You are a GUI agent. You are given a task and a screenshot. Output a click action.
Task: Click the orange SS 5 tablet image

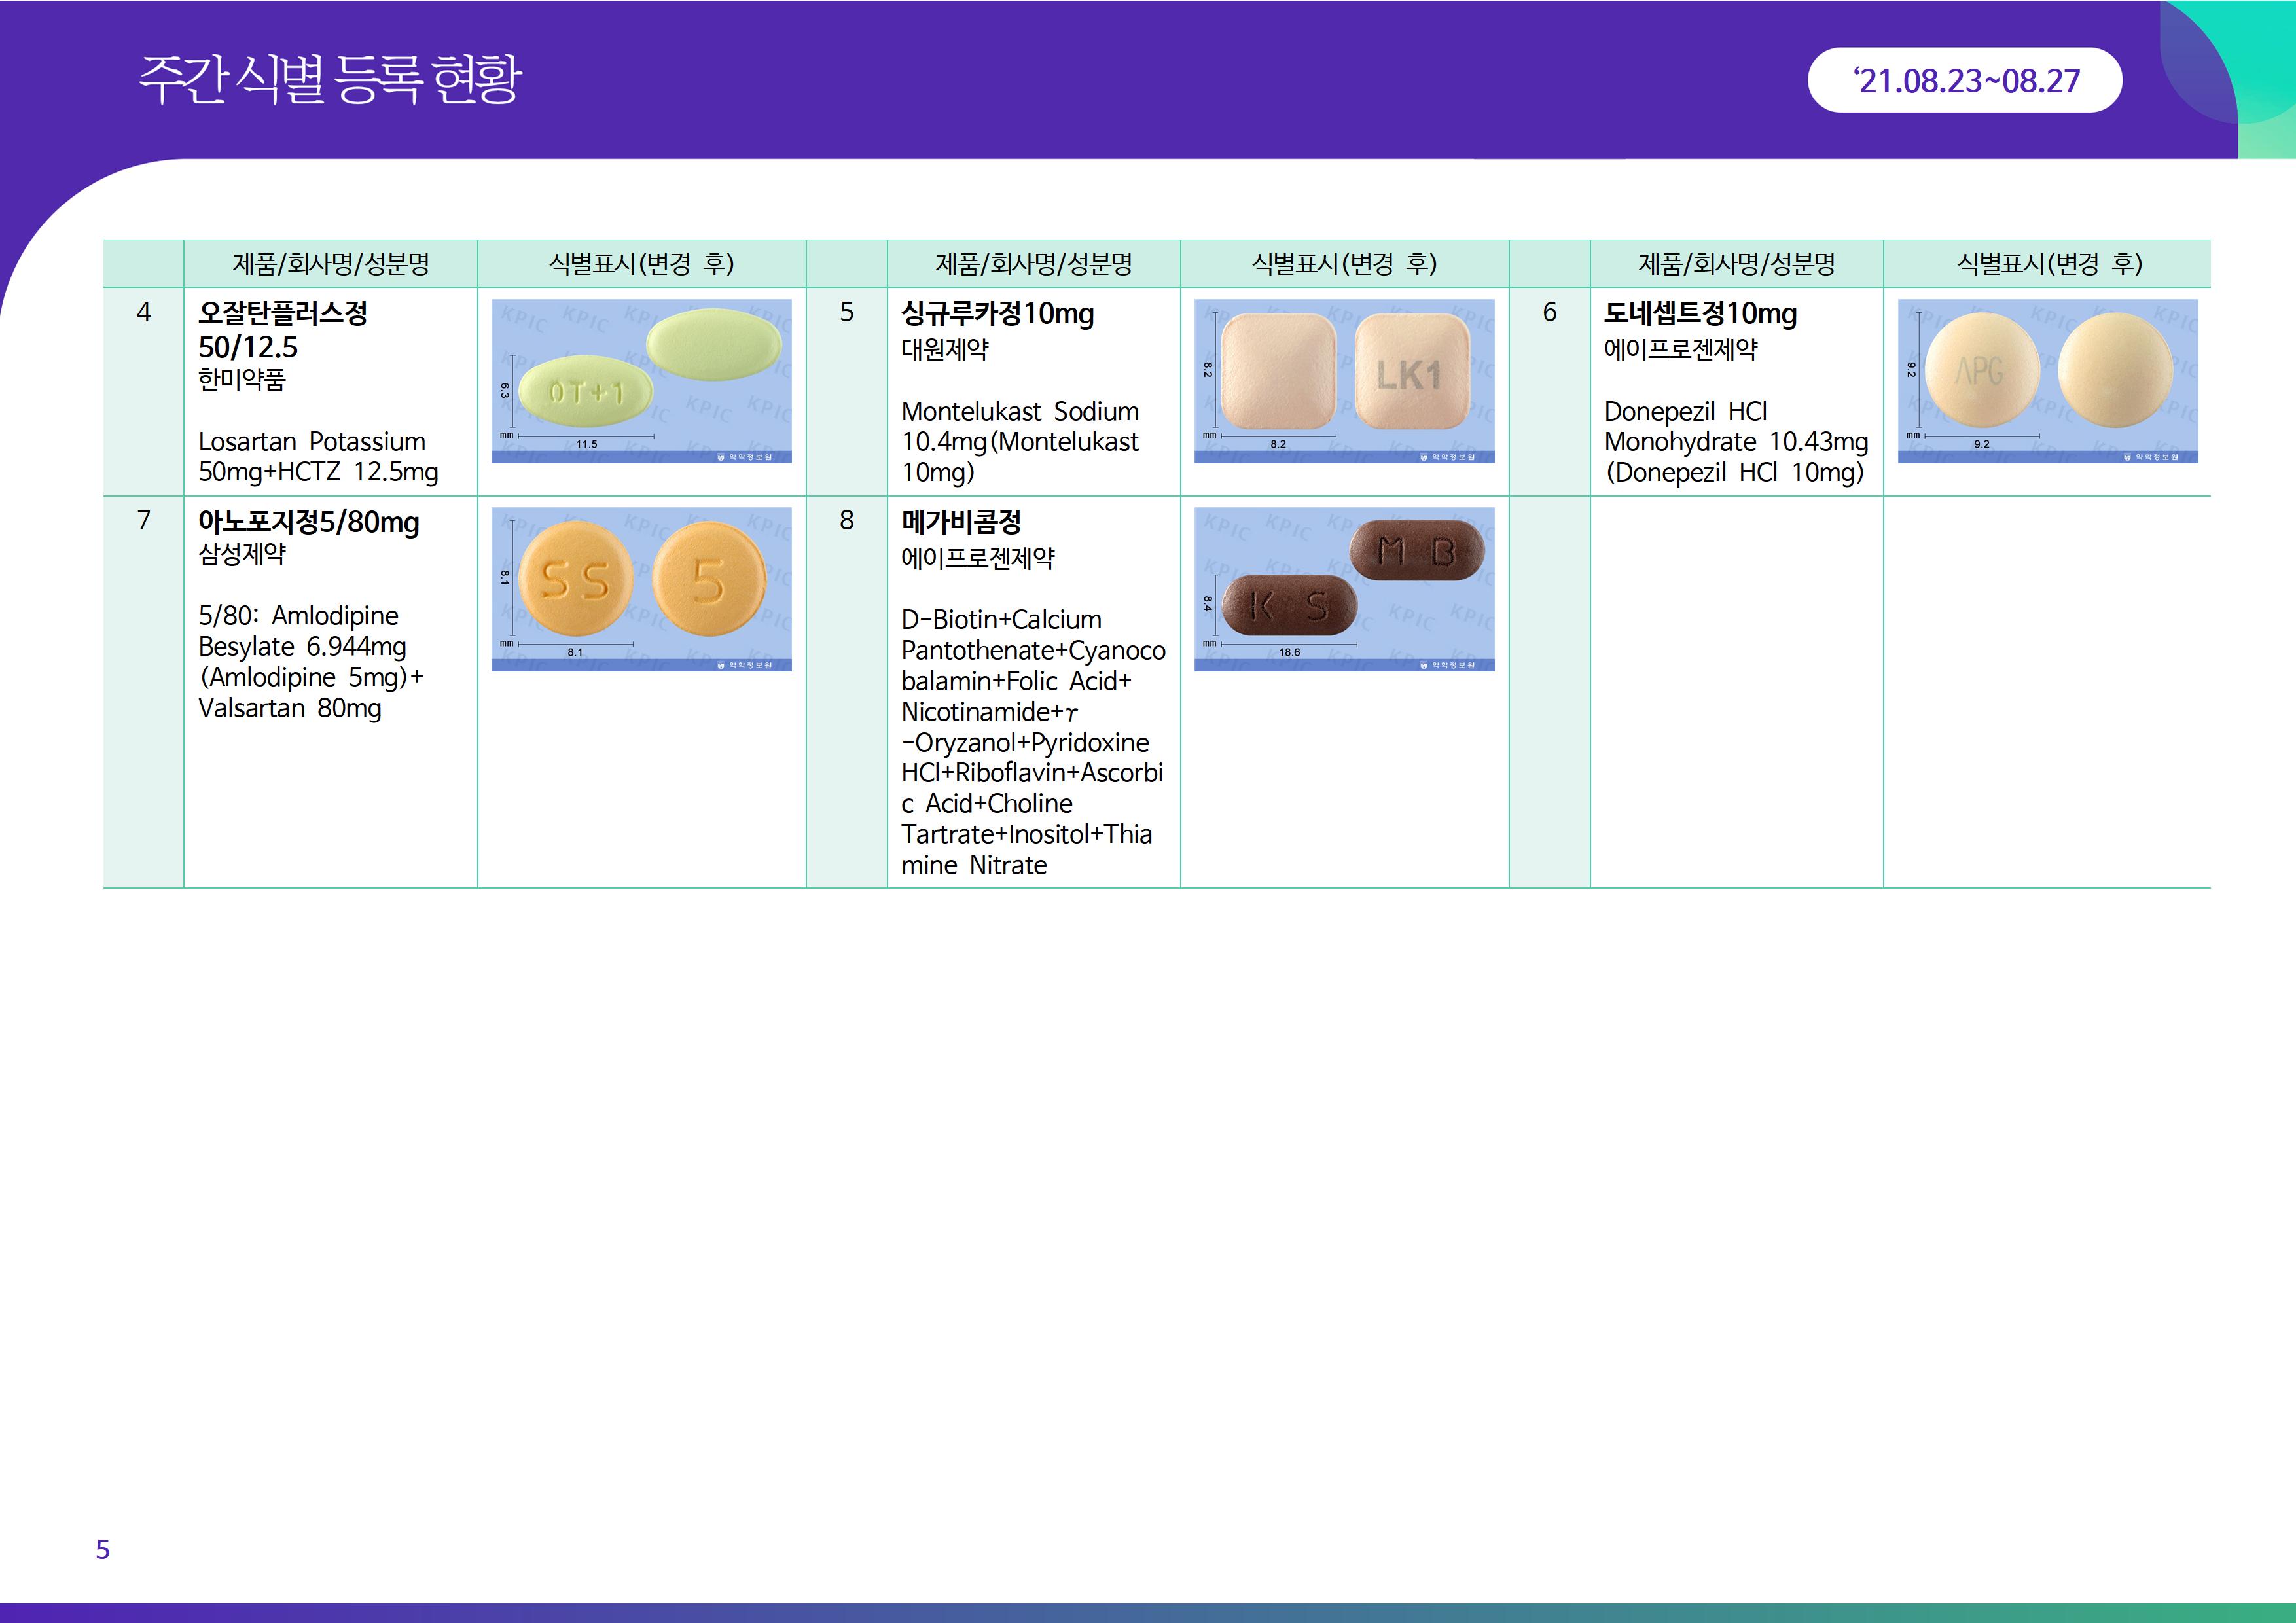coord(641,589)
